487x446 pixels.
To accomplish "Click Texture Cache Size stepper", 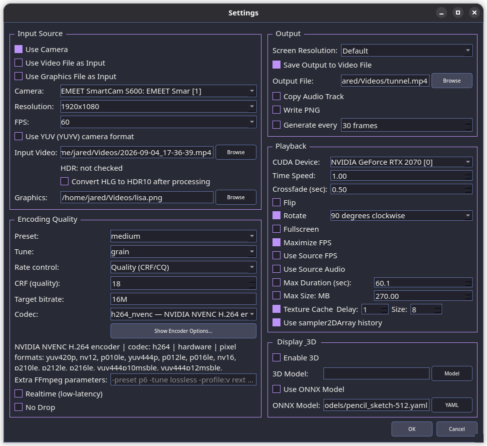I will (x=437, y=309).
